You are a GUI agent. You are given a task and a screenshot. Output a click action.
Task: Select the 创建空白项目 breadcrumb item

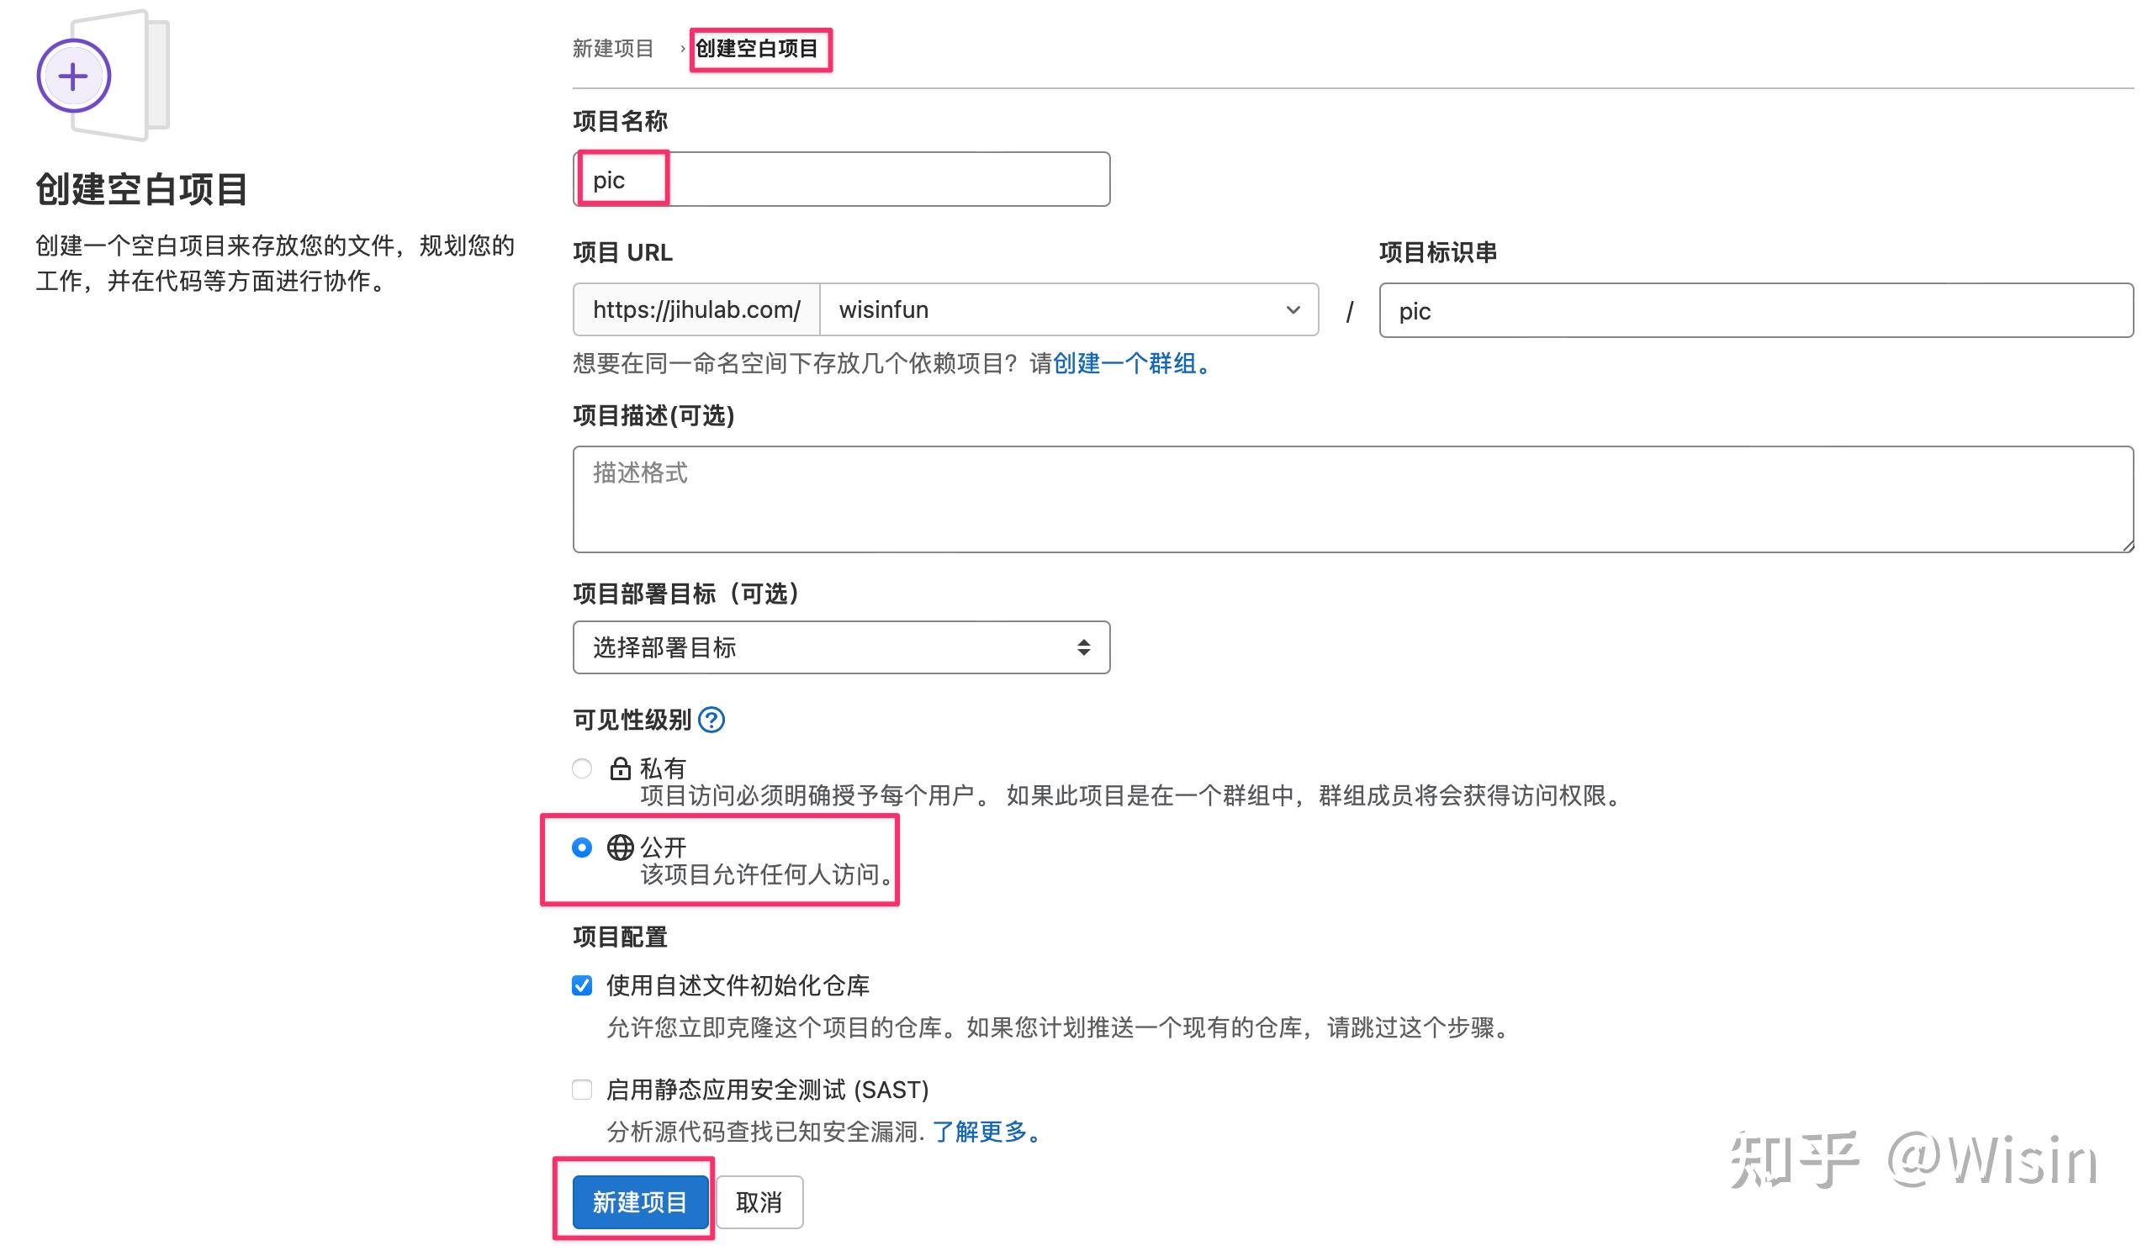759,49
